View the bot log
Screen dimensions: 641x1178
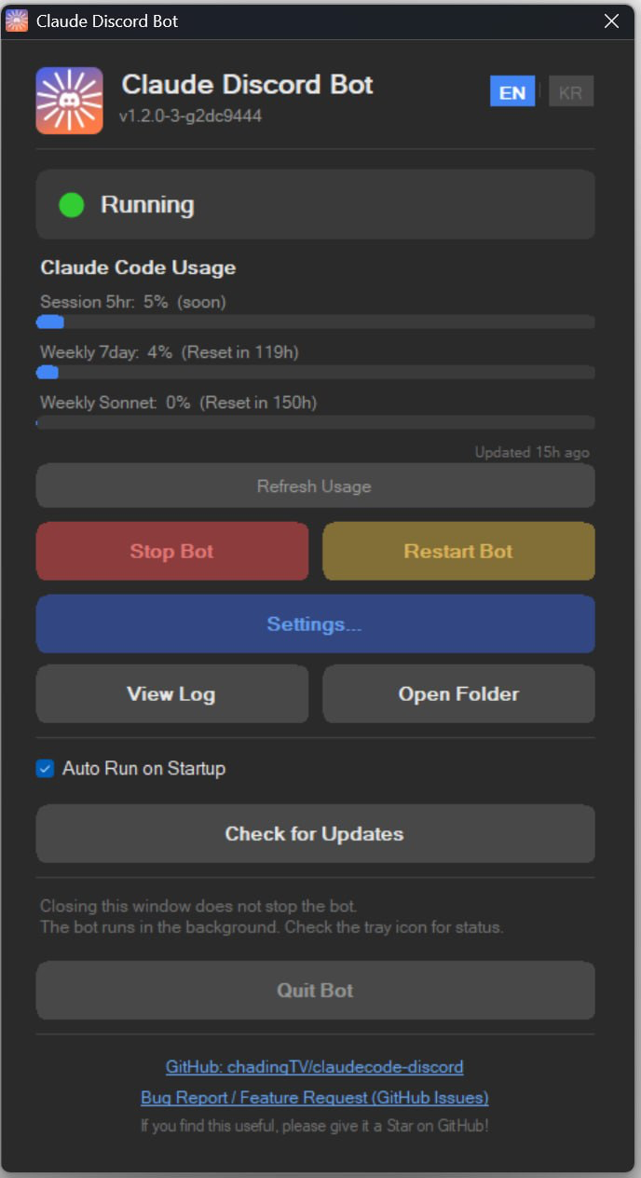171,693
